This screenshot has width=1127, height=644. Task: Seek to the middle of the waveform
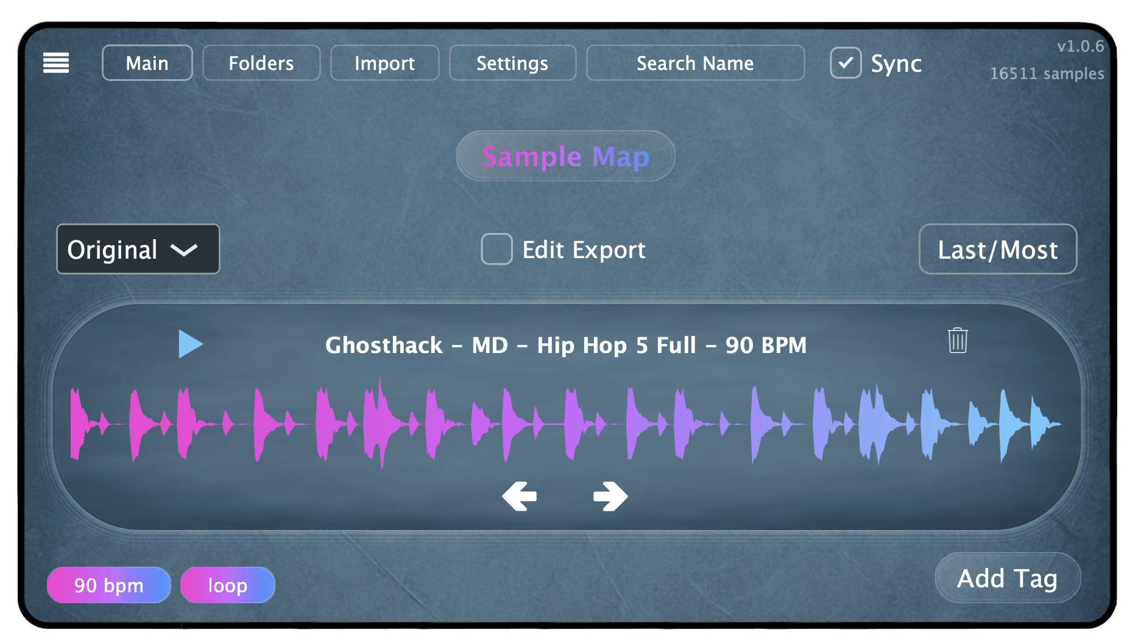(x=565, y=423)
